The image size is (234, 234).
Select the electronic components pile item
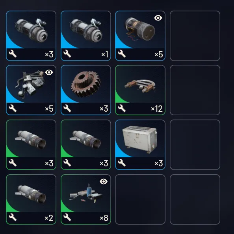(x=85, y=199)
